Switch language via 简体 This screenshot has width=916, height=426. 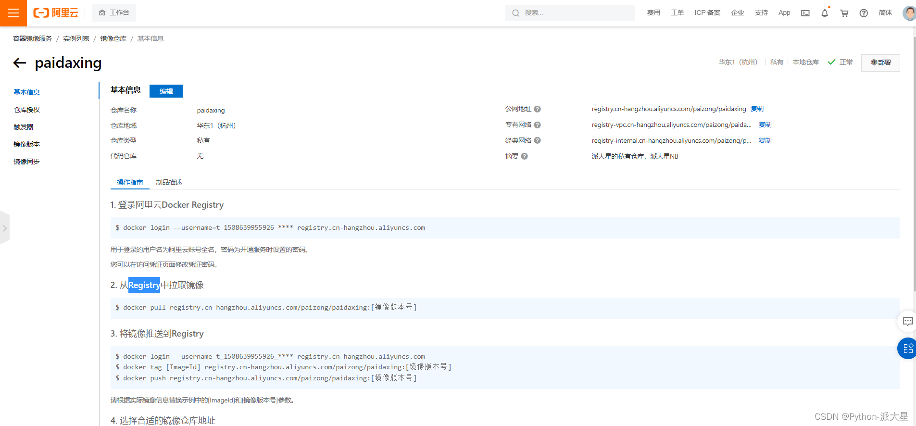tap(885, 13)
